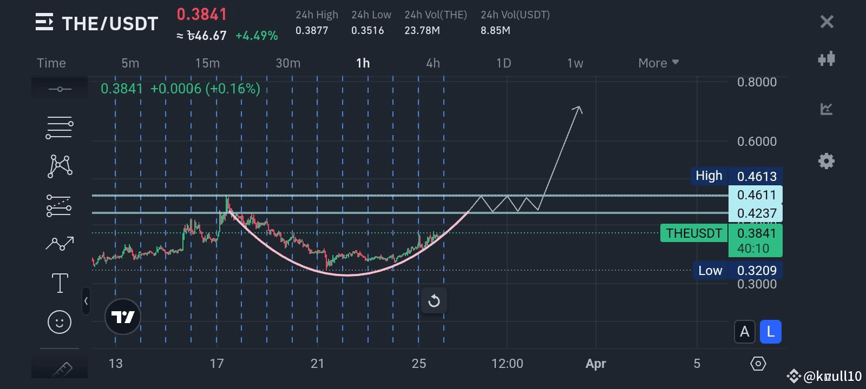Tap the drawing chart icon on right edge

(x=826, y=109)
